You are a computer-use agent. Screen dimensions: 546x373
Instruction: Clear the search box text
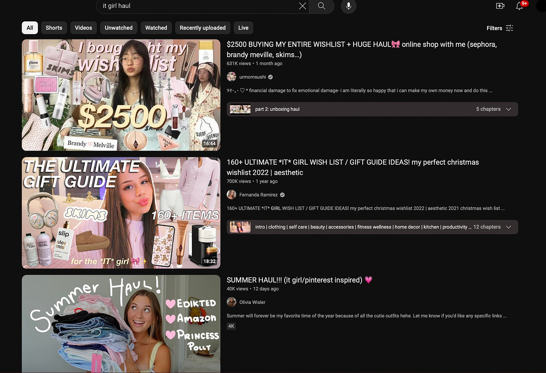(302, 6)
